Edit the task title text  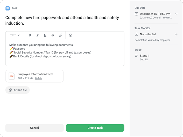(62, 20)
